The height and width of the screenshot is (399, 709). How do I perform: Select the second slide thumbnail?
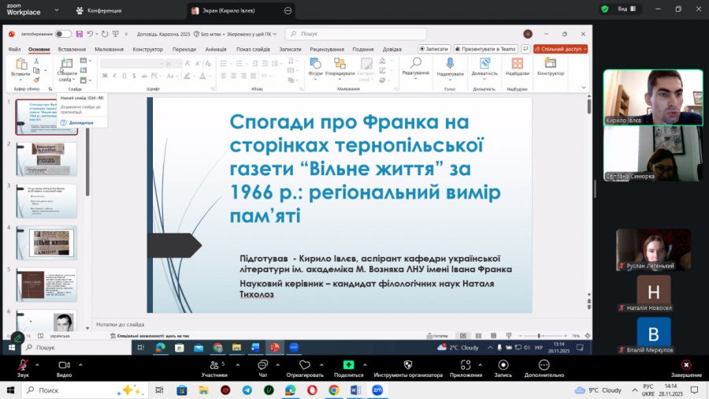46,158
